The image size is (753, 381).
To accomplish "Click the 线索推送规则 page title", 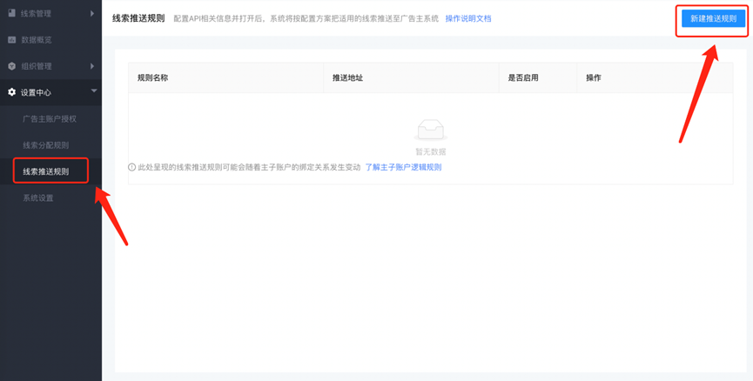I will 138,19.
